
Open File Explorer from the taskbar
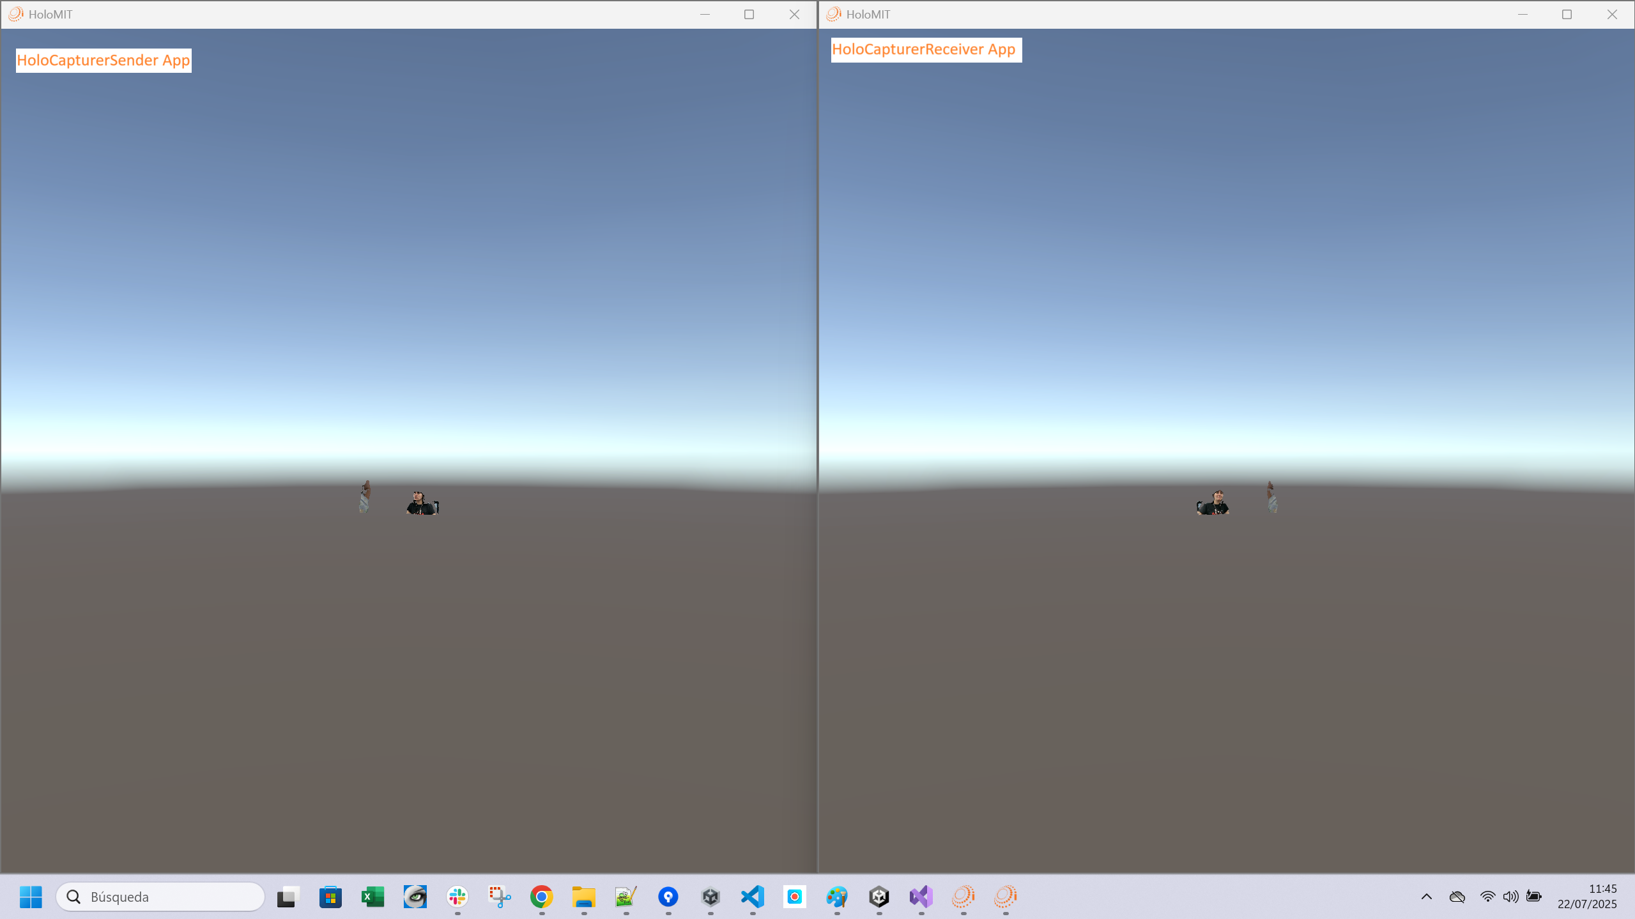[583, 897]
